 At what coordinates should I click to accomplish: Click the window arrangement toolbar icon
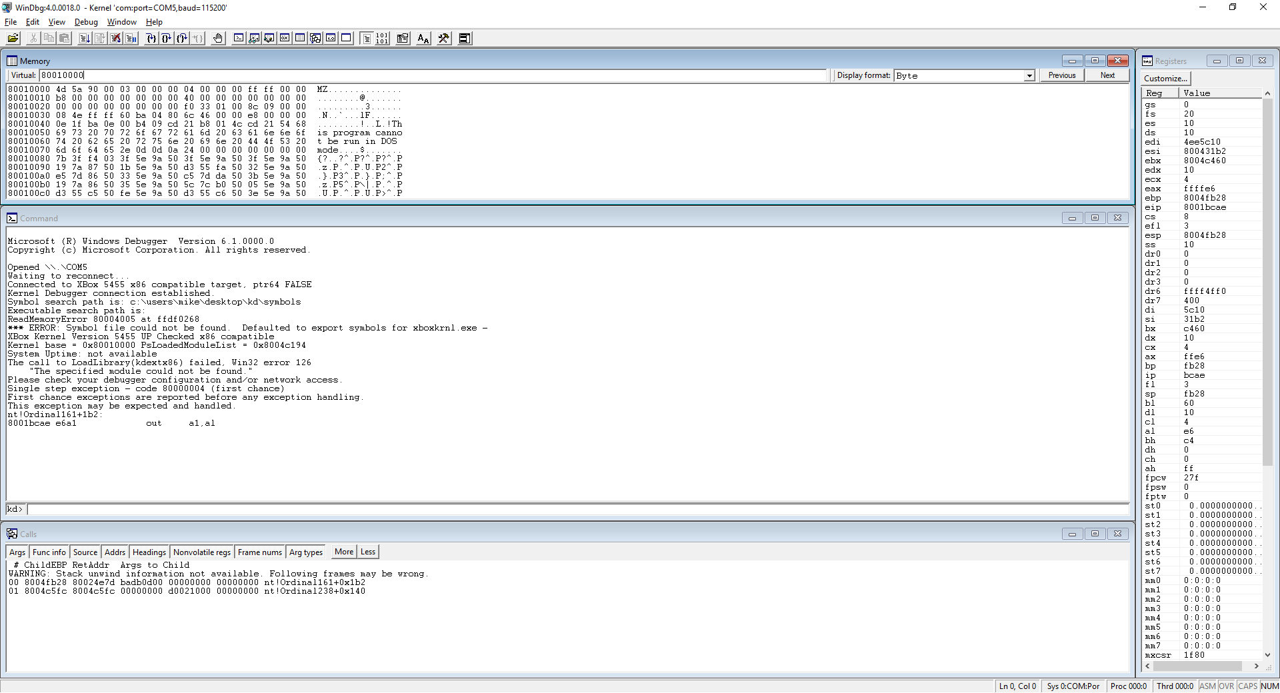465,38
